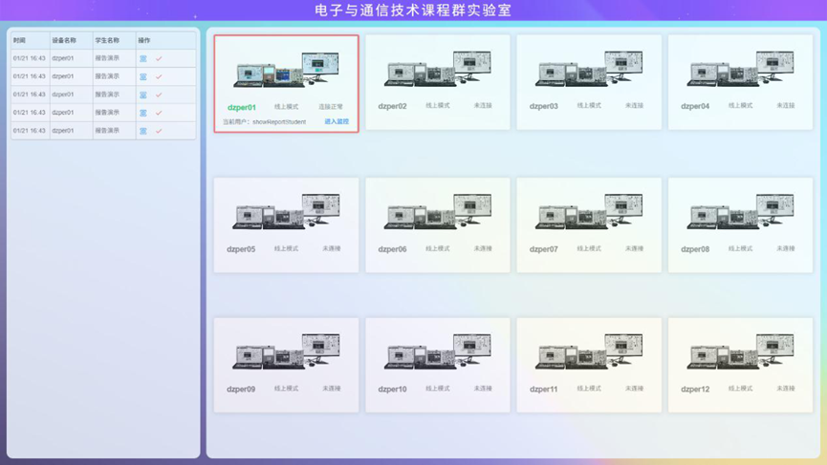Click 线上模式 label on dzper08 card
The image size is (827, 465).
click(740, 248)
